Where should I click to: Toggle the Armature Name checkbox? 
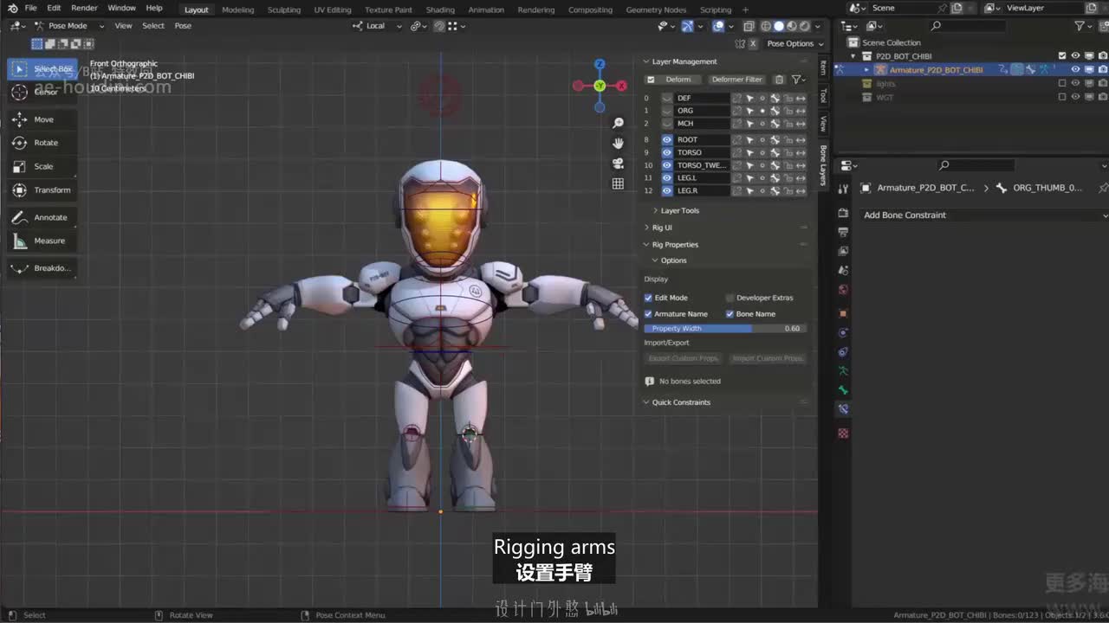tap(648, 314)
